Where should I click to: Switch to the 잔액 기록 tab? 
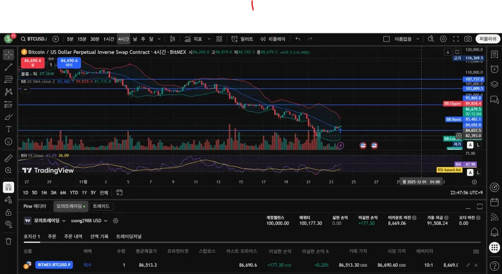99,237
